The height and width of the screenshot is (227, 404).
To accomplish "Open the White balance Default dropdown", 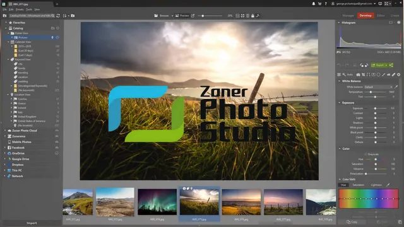I will pyautogui.click(x=378, y=87).
